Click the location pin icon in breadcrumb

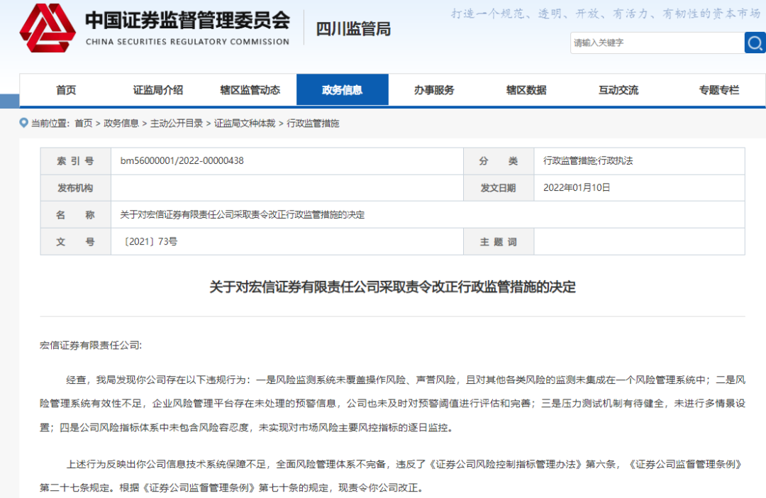pyautogui.click(x=23, y=123)
